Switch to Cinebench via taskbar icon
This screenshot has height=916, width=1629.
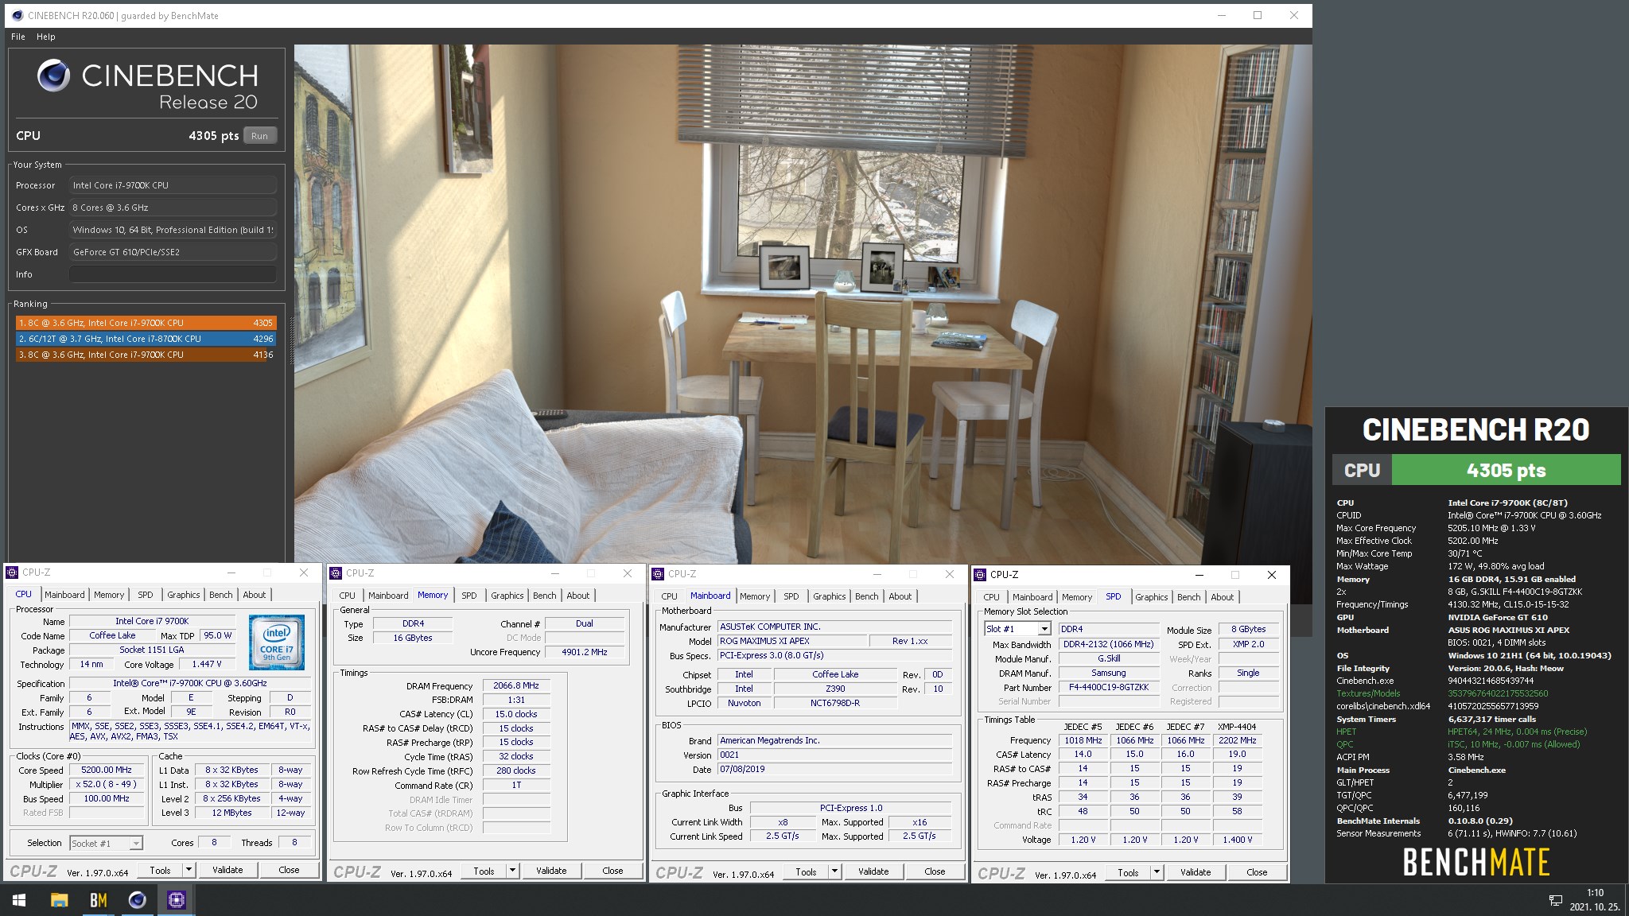137,900
